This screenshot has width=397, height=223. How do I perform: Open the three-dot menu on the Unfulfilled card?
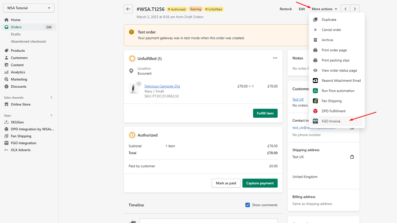(x=275, y=58)
